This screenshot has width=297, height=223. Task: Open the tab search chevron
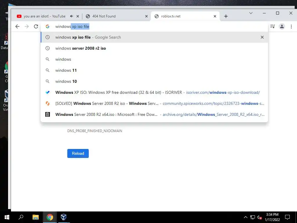coord(251,13)
